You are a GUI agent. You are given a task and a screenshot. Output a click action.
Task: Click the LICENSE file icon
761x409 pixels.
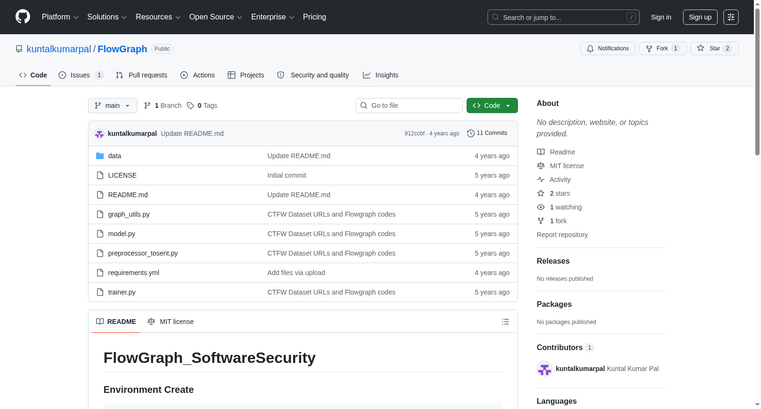[100, 175]
